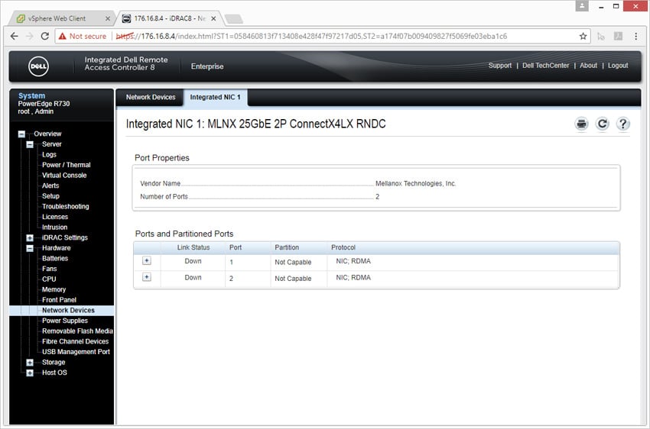Collapse the Server tree node

point(30,144)
